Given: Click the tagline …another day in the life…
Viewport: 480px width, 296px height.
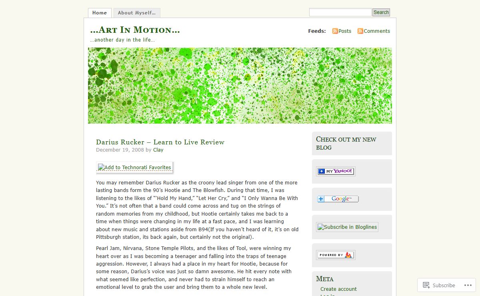Looking at the screenshot, I should 122,40.
